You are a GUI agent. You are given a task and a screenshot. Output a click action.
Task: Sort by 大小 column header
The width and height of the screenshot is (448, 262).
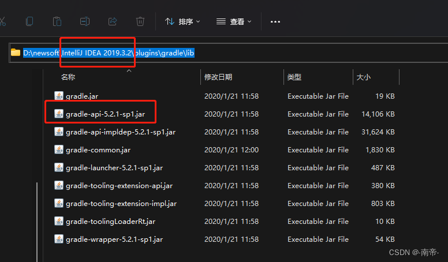tap(364, 77)
